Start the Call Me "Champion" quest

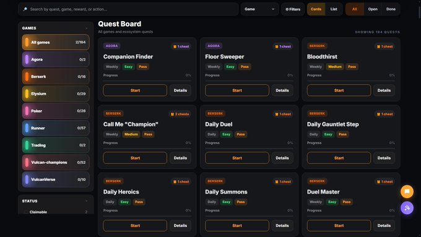pos(135,158)
